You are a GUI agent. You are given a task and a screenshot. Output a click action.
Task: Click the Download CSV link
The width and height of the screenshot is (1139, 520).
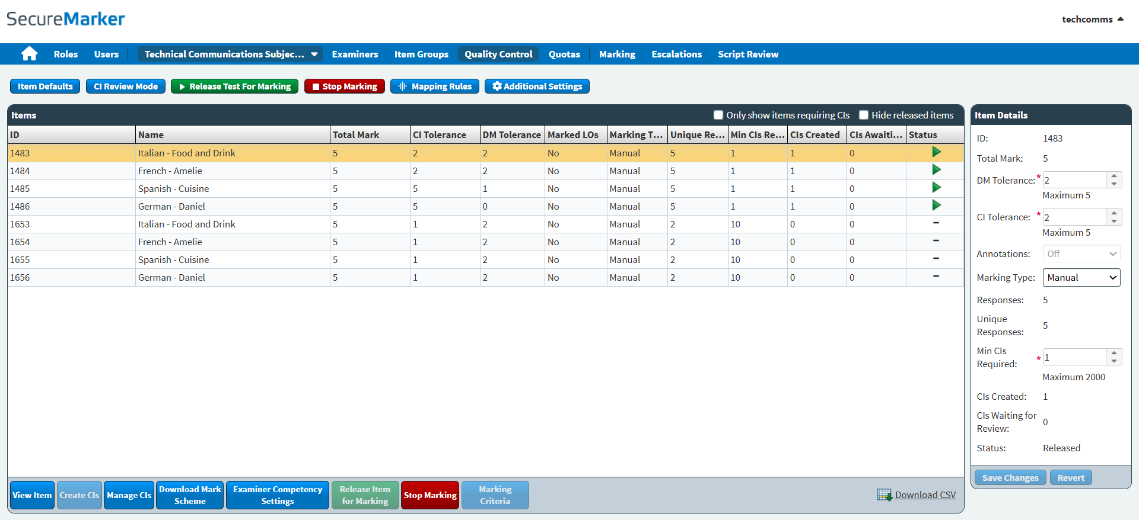coord(925,495)
